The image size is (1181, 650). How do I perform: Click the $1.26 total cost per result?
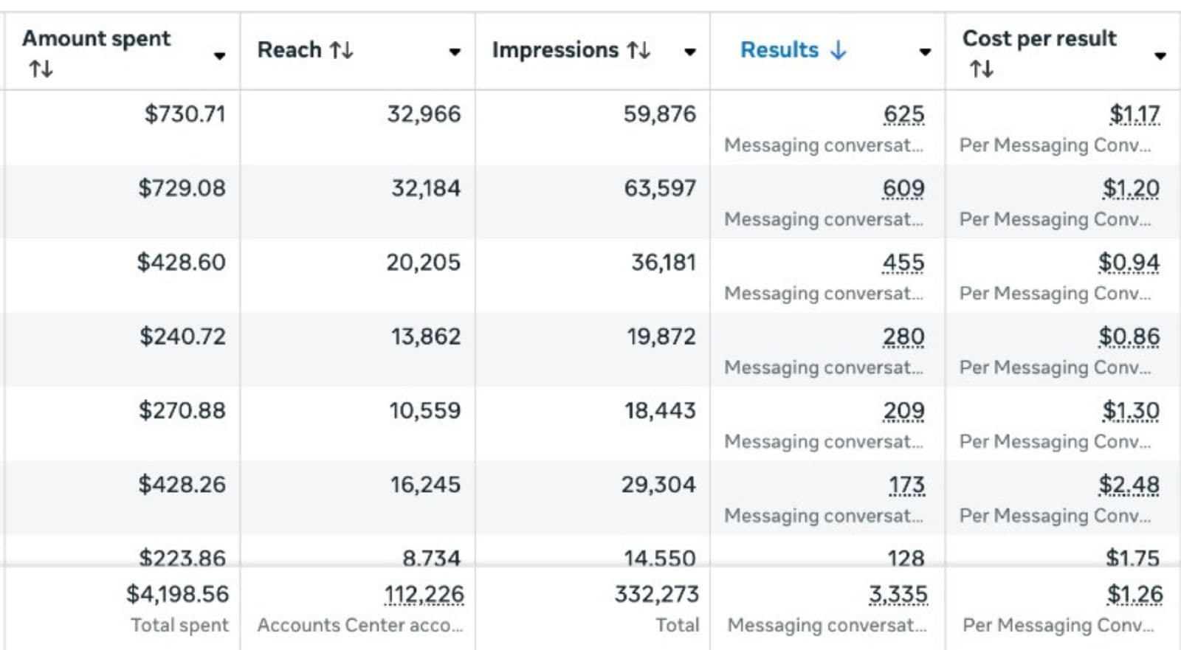(1134, 594)
